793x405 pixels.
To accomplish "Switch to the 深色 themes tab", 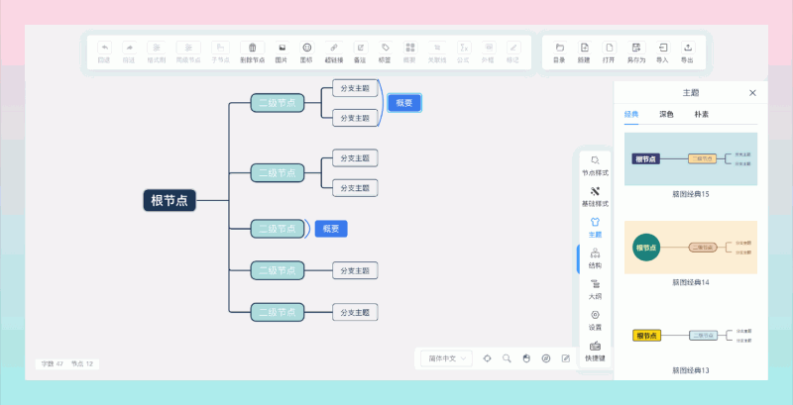I will coord(666,114).
